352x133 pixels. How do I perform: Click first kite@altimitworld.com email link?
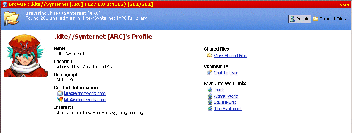pyautogui.click(x=85, y=93)
